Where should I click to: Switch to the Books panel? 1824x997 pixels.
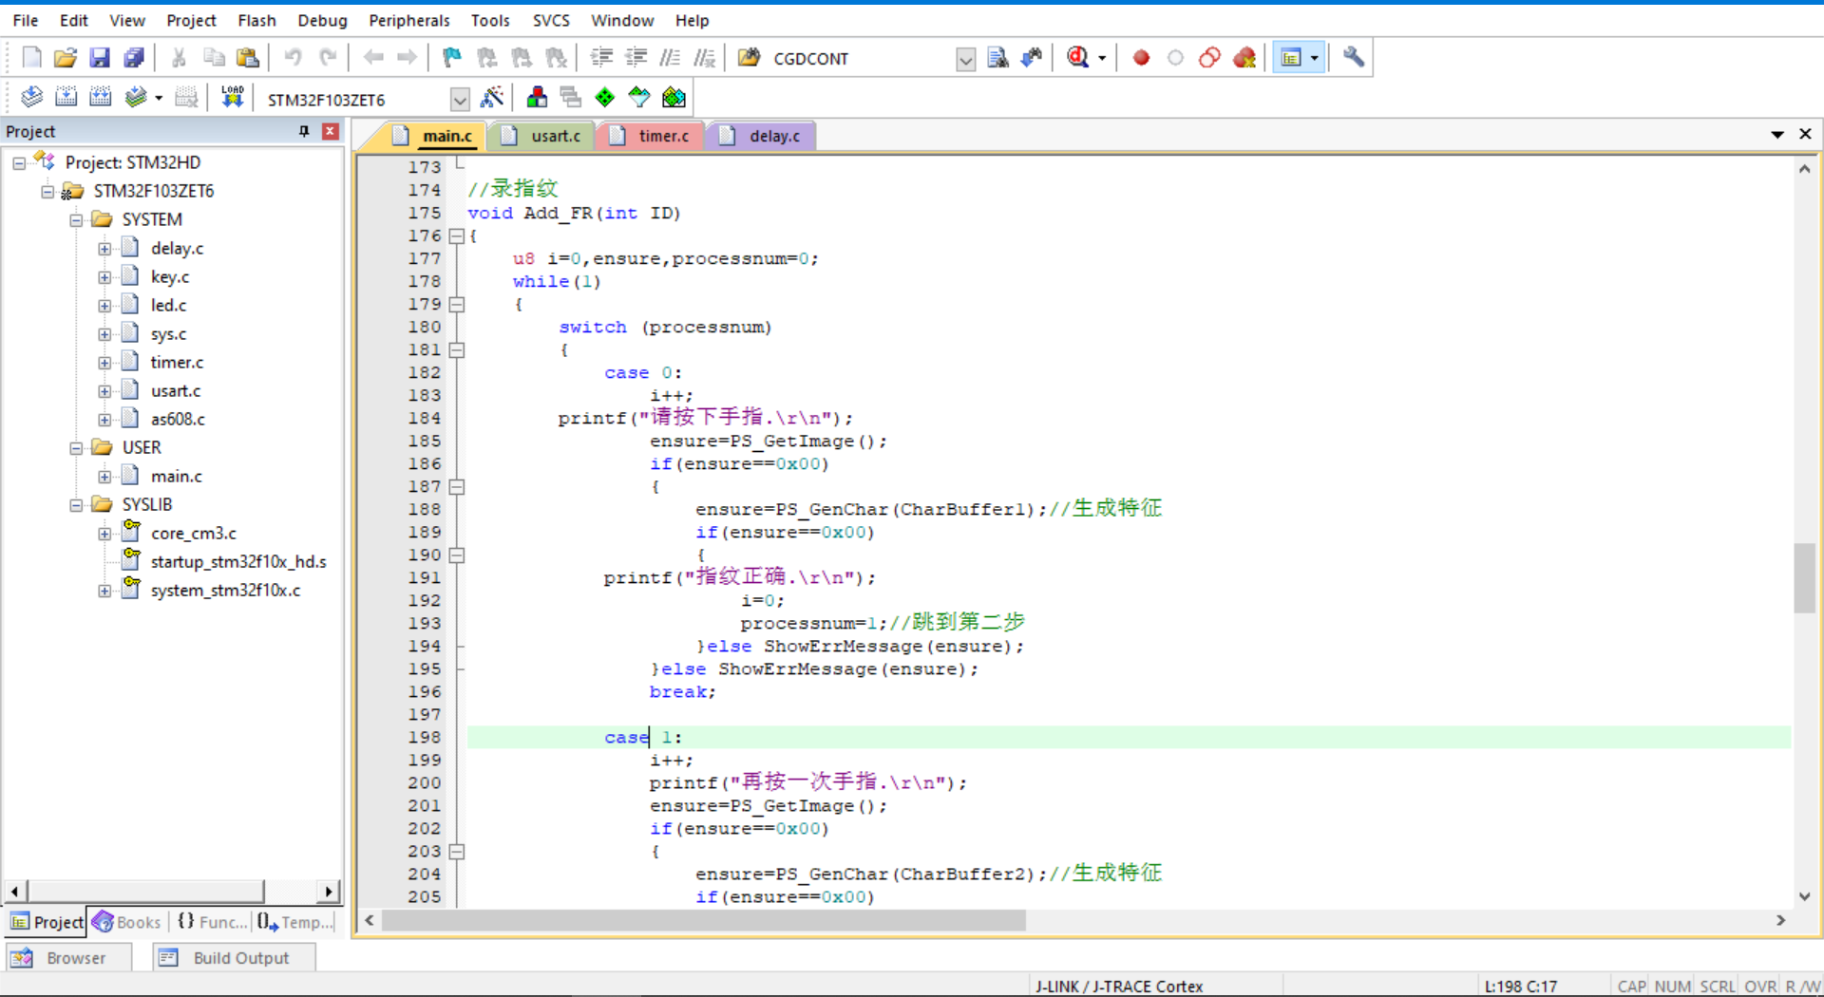pos(126,922)
